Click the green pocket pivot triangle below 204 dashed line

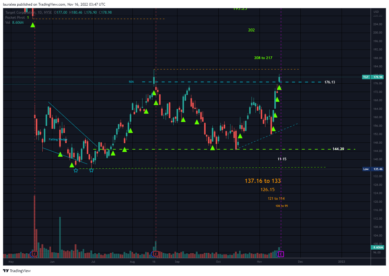[33, 25]
